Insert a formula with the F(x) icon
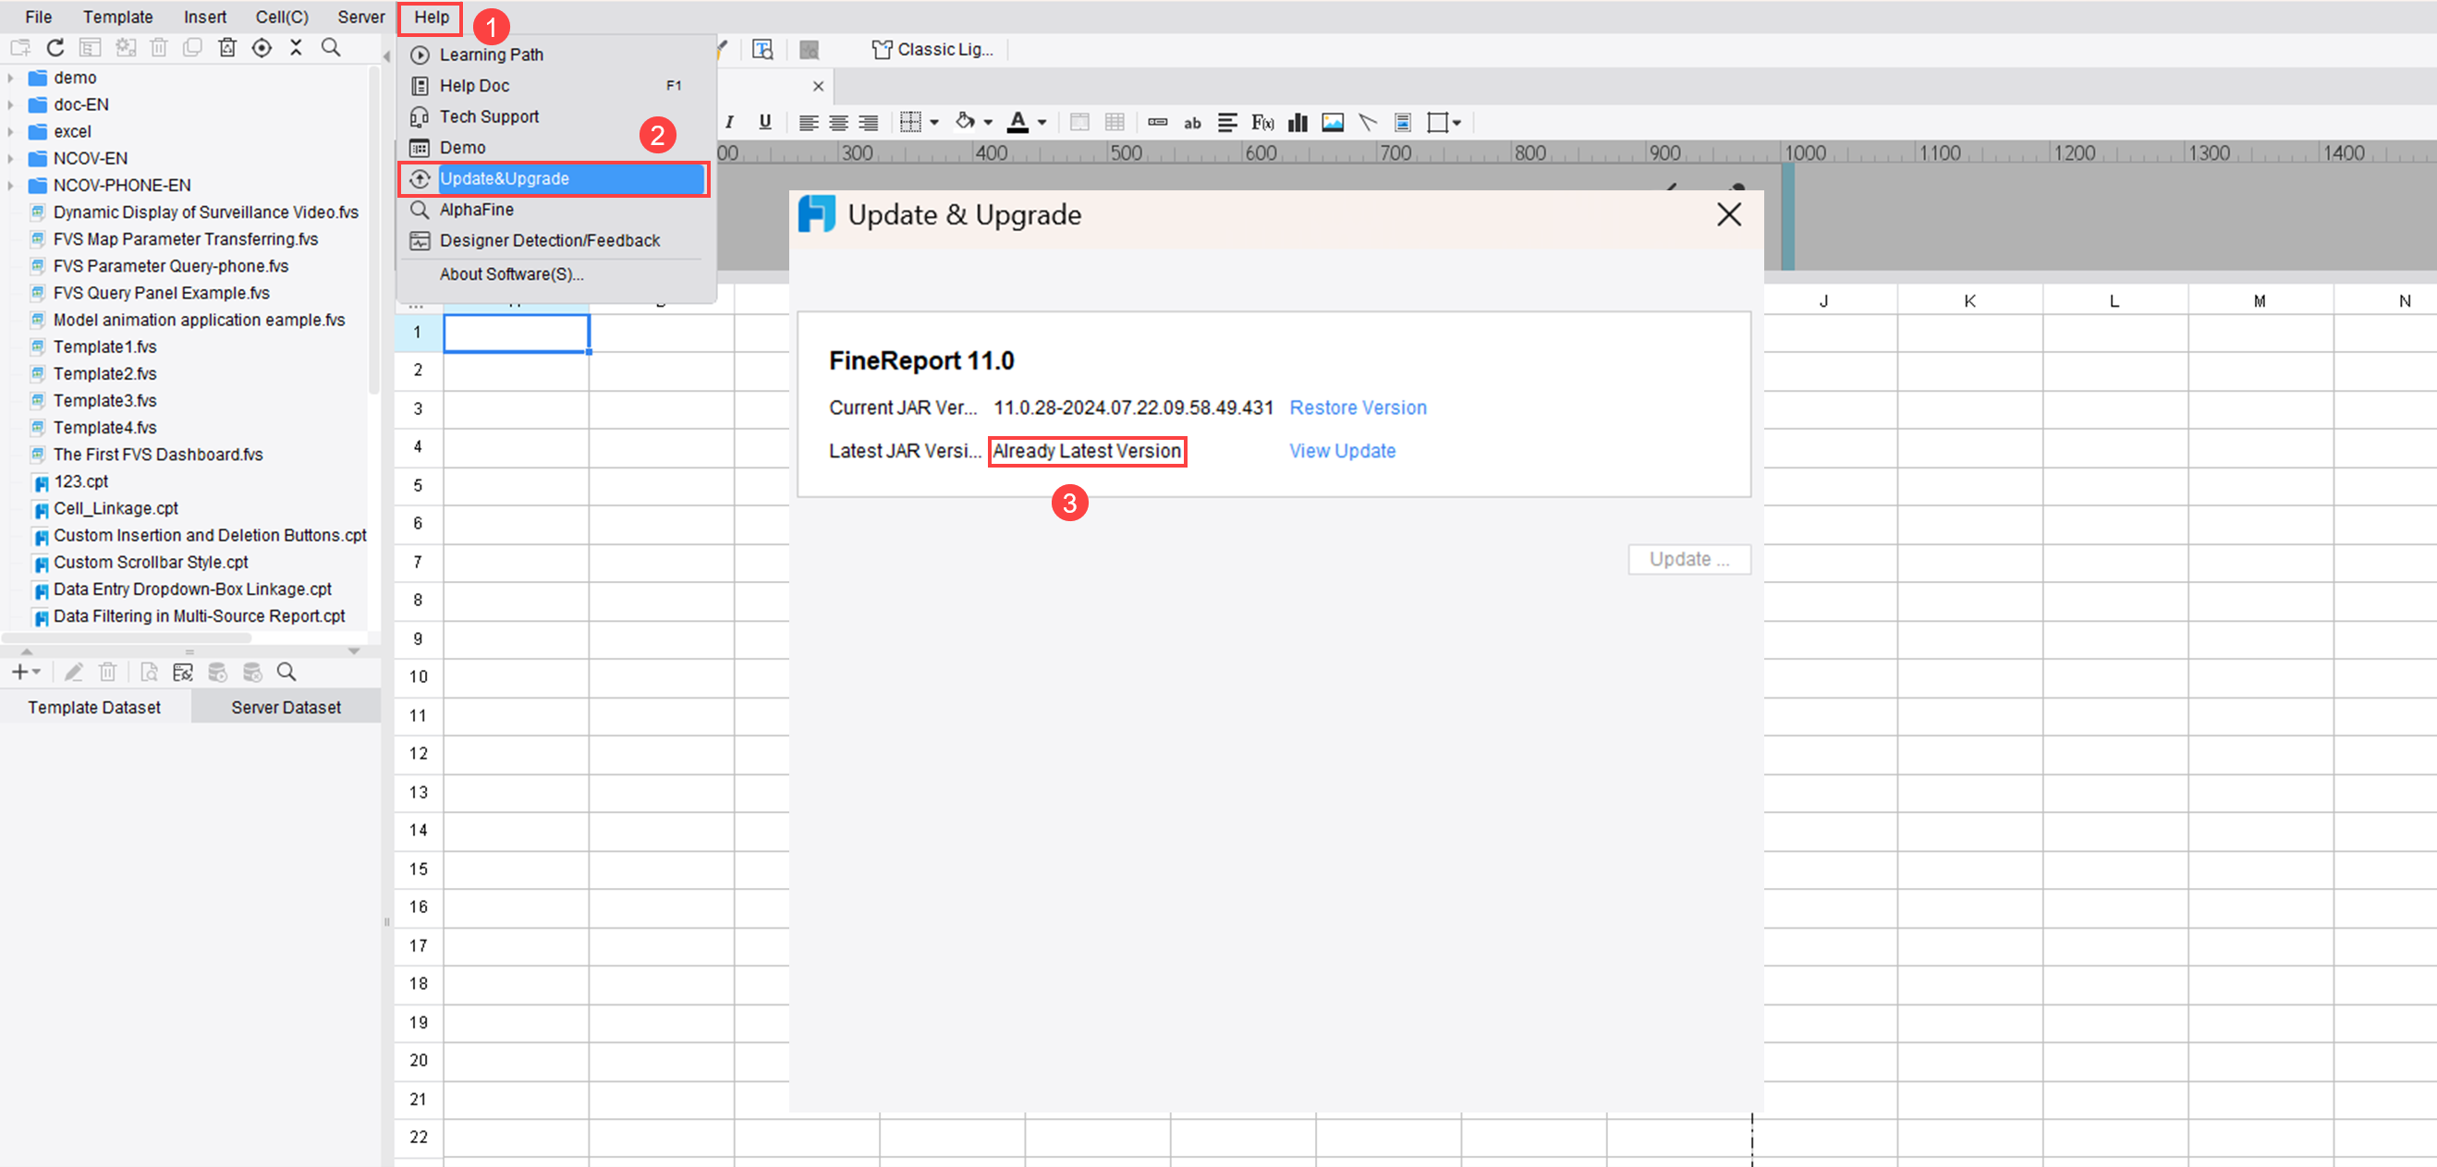 (1262, 123)
